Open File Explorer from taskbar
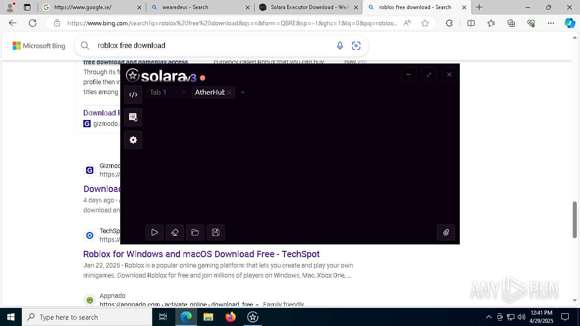Screen dimensions: 580x326 pyautogui.click(x=208, y=317)
